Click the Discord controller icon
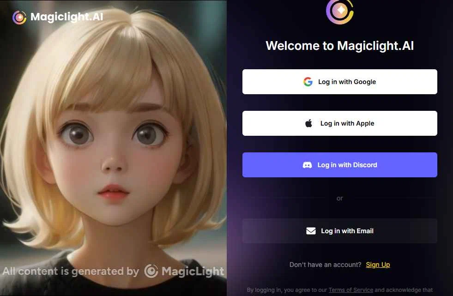Image resolution: width=453 pixels, height=296 pixels. click(x=307, y=165)
